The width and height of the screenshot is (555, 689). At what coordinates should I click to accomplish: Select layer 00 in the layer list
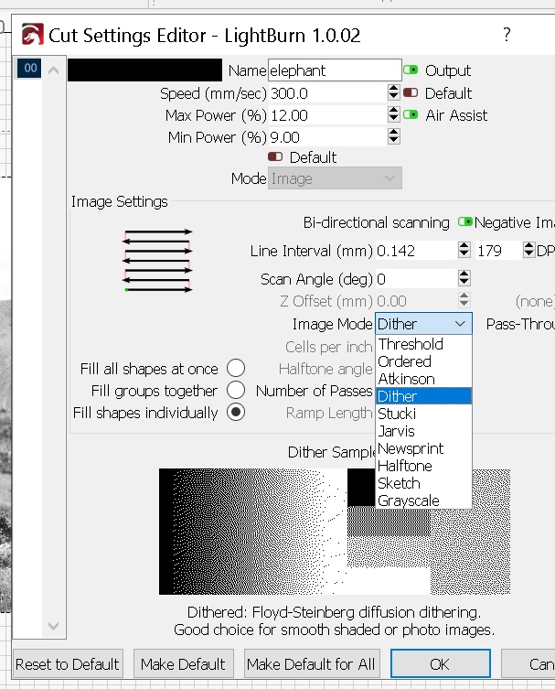[x=30, y=68]
